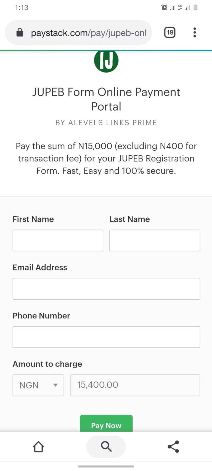
Task: Tap the alarm icon in status bar
Action: [x=164, y=7]
